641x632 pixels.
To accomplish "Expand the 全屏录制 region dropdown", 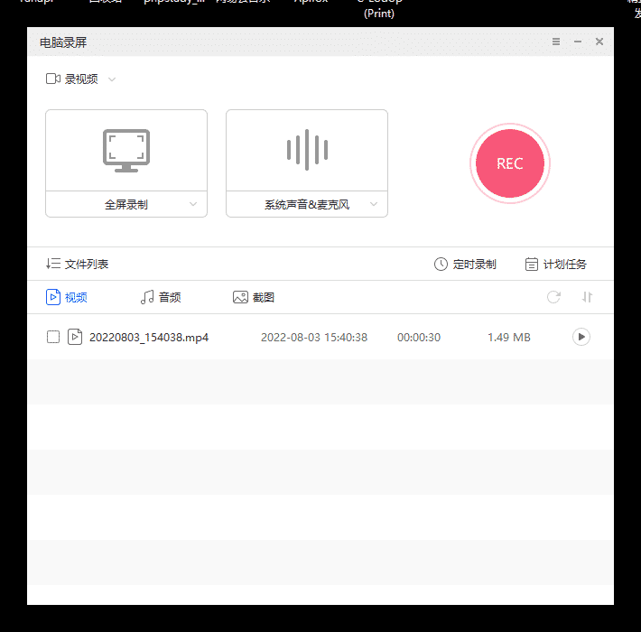I will pyautogui.click(x=193, y=204).
